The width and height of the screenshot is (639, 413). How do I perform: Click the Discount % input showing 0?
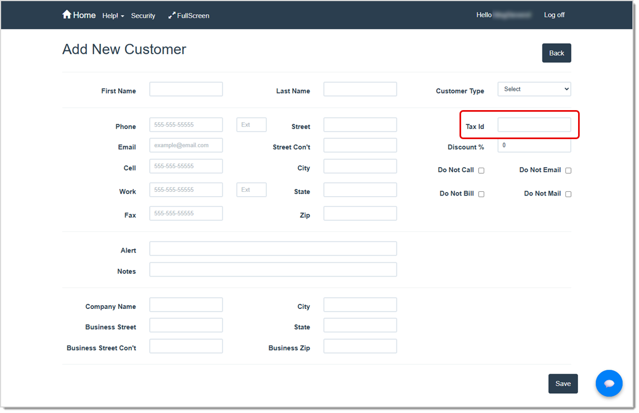[534, 145]
